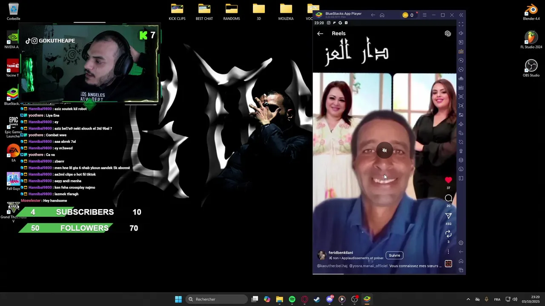Open the reel's audio track label

(x=356, y=258)
